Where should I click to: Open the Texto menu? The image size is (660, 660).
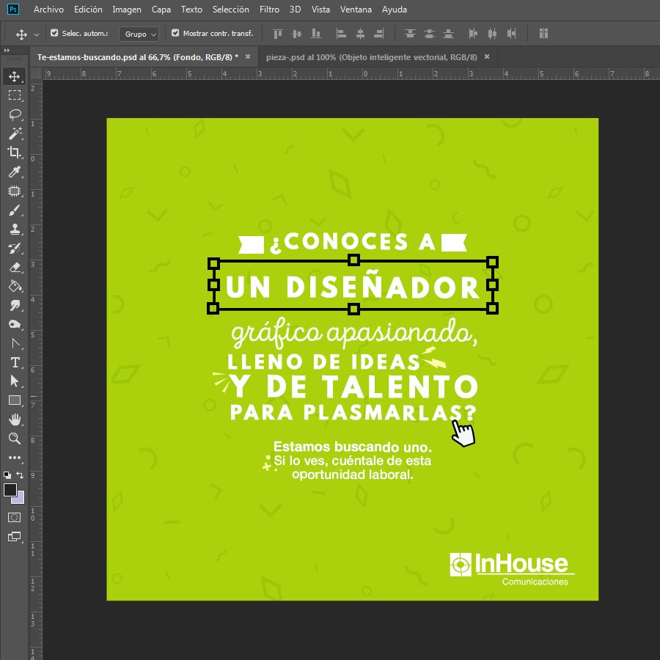(191, 10)
